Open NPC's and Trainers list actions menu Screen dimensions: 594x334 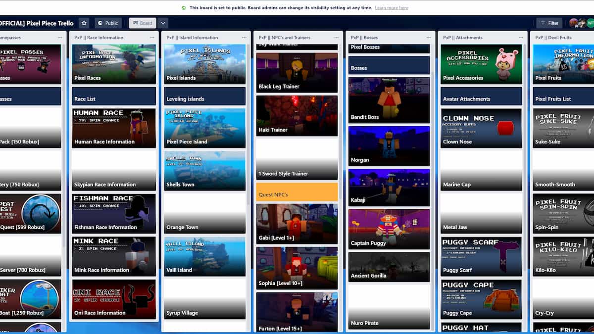pos(336,38)
